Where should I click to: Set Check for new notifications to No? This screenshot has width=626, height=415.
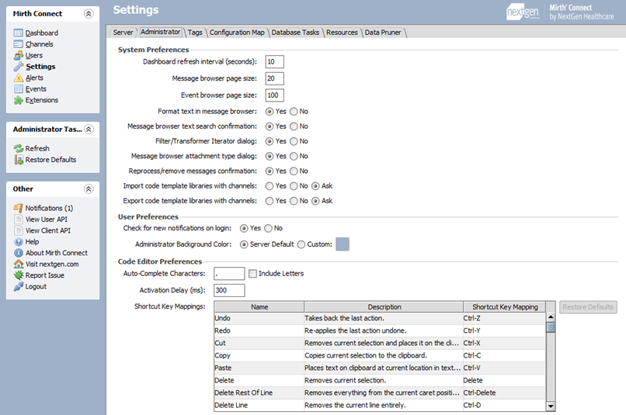[x=268, y=228]
